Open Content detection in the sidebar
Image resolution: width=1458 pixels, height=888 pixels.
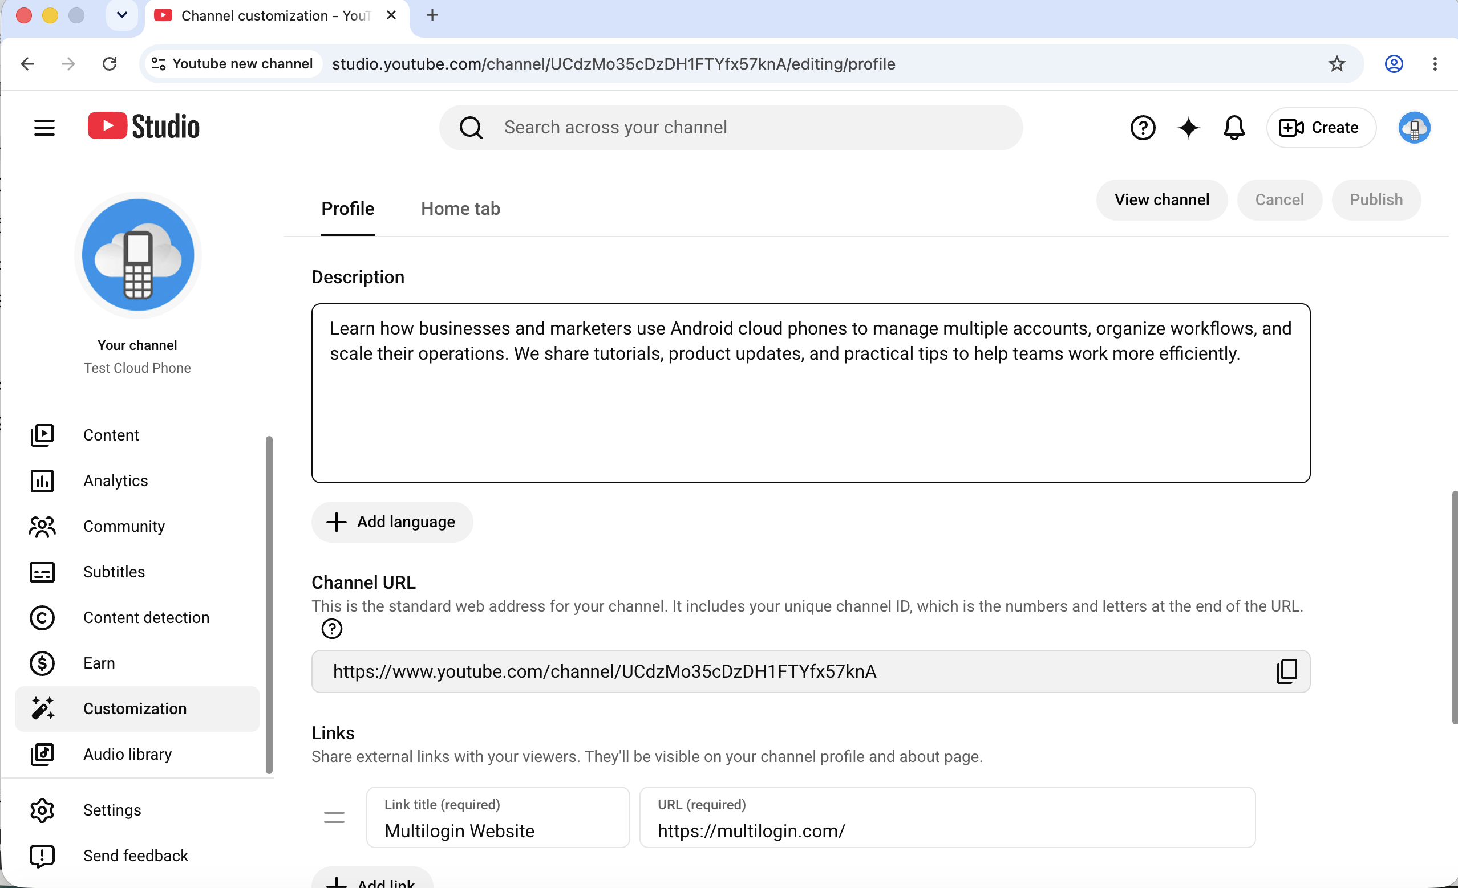(x=137, y=617)
